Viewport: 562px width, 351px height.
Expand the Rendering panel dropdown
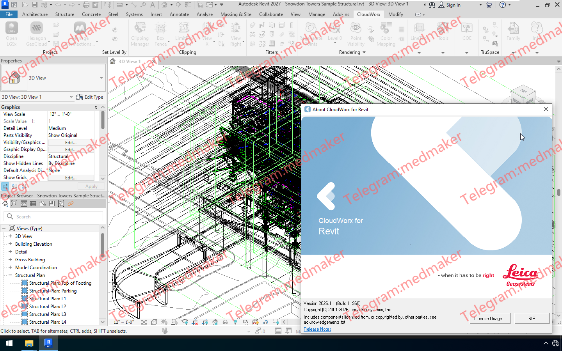[x=364, y=52]
